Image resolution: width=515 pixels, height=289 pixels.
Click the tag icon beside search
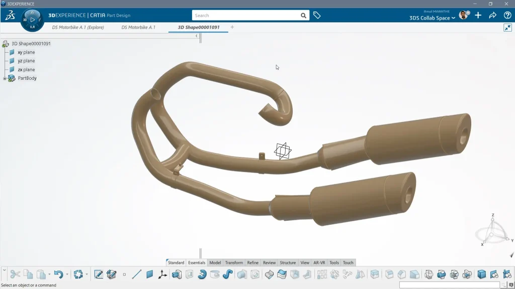pos(317,16)
